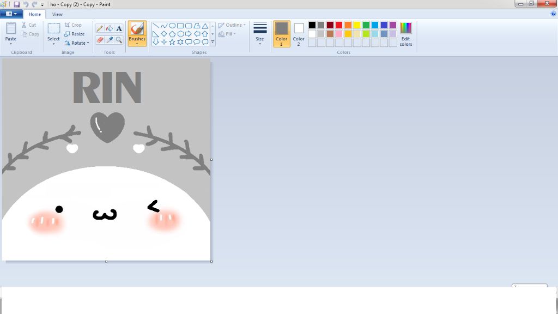Choose the Pentagon shape
The image size is (558, 314).
point(172,34)
